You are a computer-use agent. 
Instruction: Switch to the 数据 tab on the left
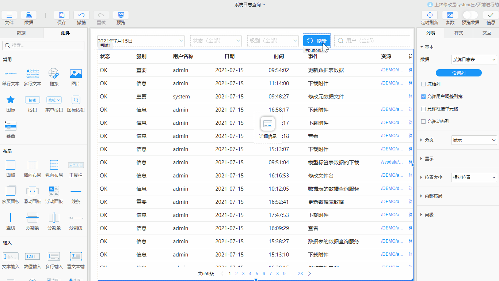coord(22,32)
